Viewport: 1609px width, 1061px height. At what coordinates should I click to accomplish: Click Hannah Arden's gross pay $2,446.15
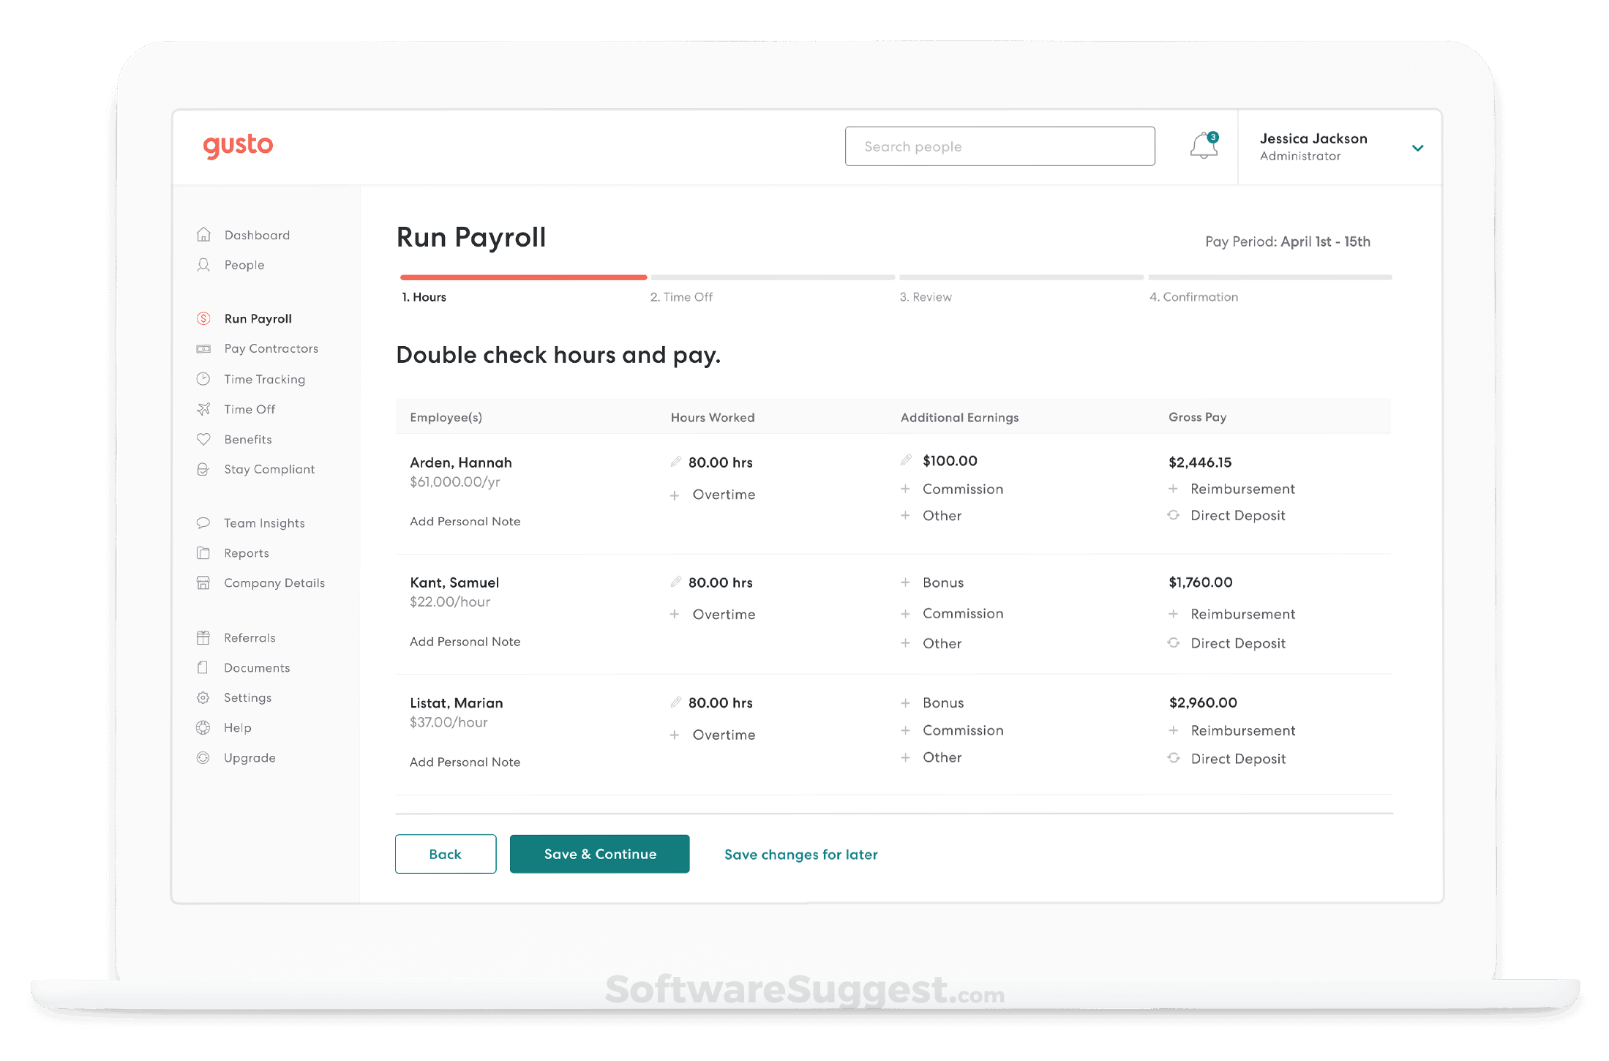(1200, 462)
